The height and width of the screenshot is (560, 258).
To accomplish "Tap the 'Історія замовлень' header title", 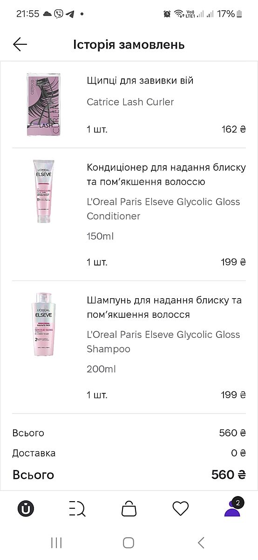I will 129,45.
